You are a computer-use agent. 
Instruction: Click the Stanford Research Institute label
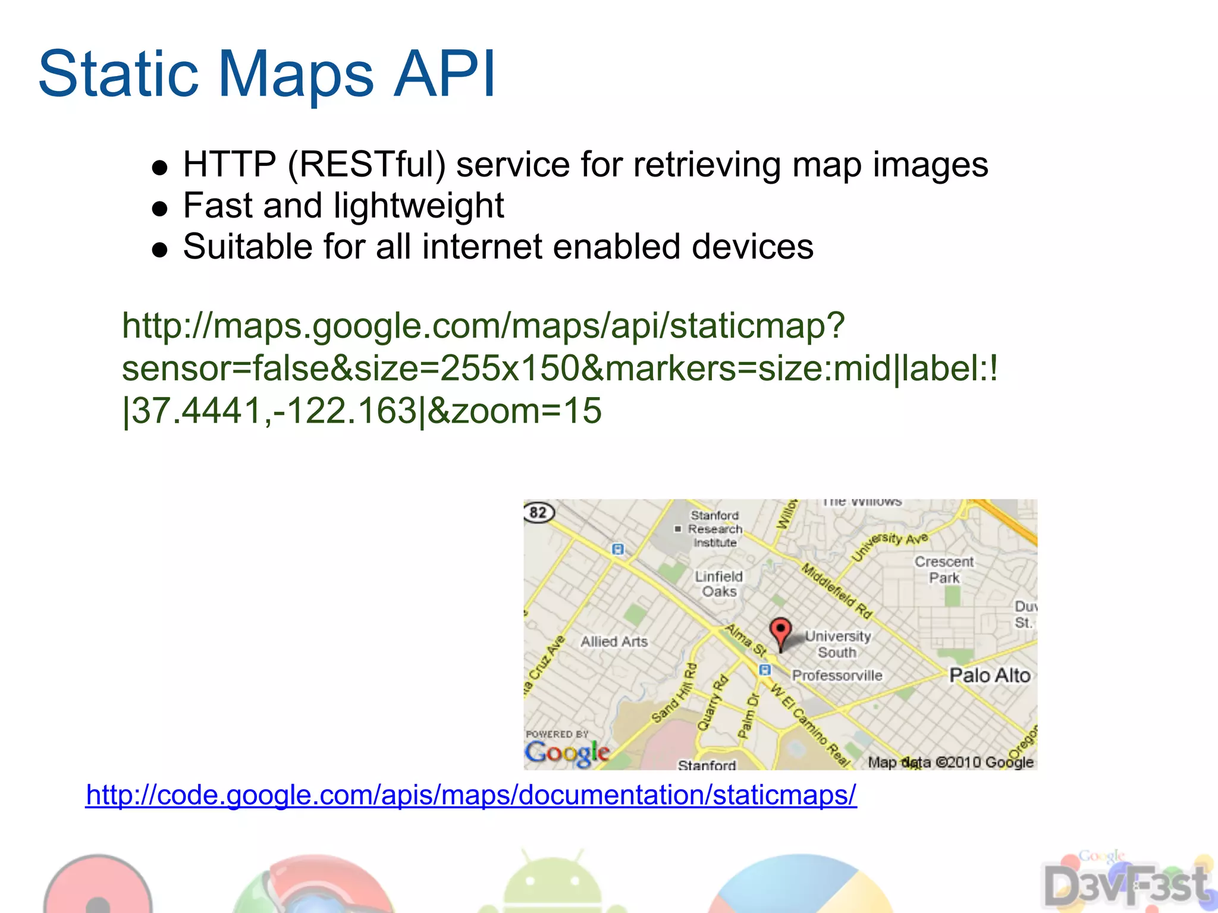click(x=715, y=529)
